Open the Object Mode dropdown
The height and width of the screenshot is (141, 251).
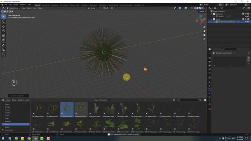tap(13, 8)
